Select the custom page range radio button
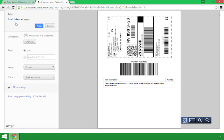This screenshot has height=140, width=224. pyautogui.click(x=25, y=57)
